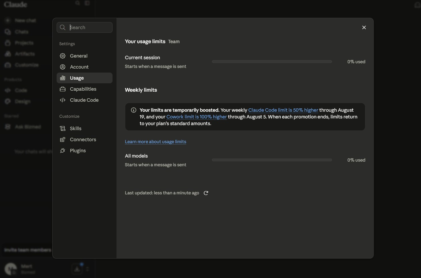
Task: Open 'Claude Code limit is 50% higher' link
Action: [x=283, y=110]
